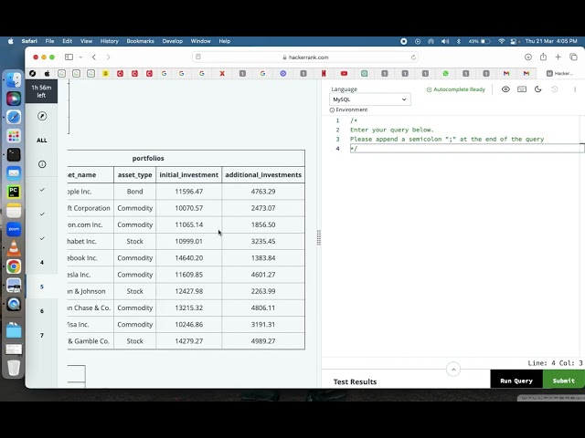Click the compass icon in question sidebar
This screenshot has width=585, height=438.
point(42,116)
